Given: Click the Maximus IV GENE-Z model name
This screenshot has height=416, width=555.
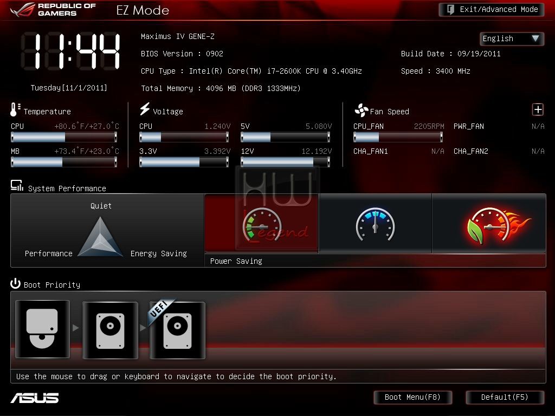Looking at the screenshot, I should pos(178,36).
